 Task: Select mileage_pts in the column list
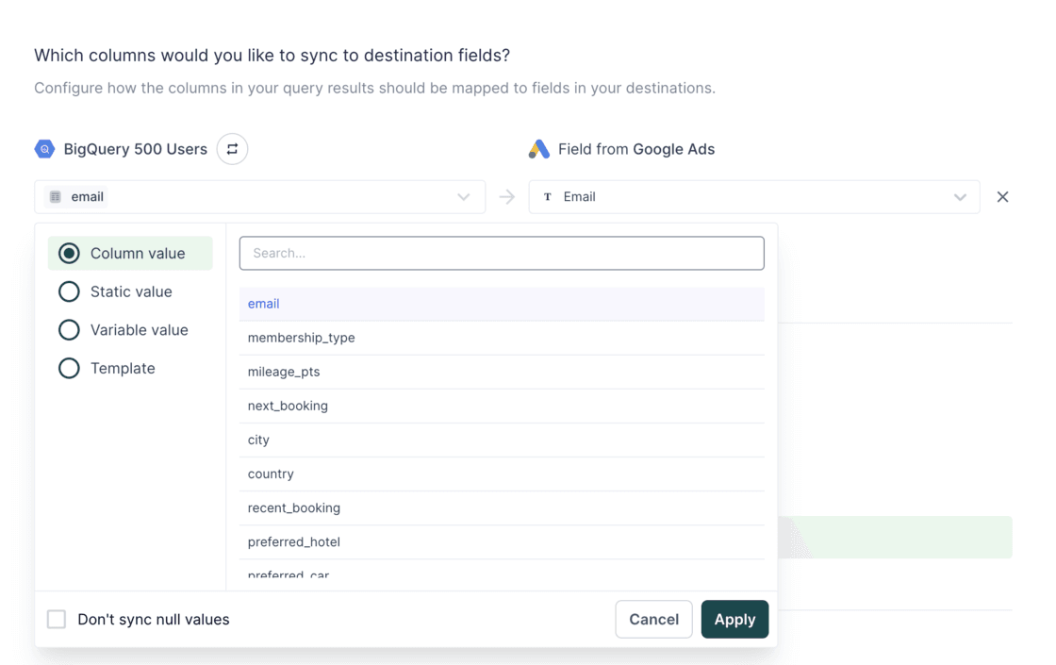pos(283,372)
